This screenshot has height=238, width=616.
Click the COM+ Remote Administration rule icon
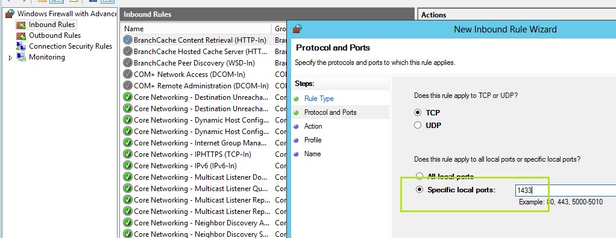[x=128, y=86]
